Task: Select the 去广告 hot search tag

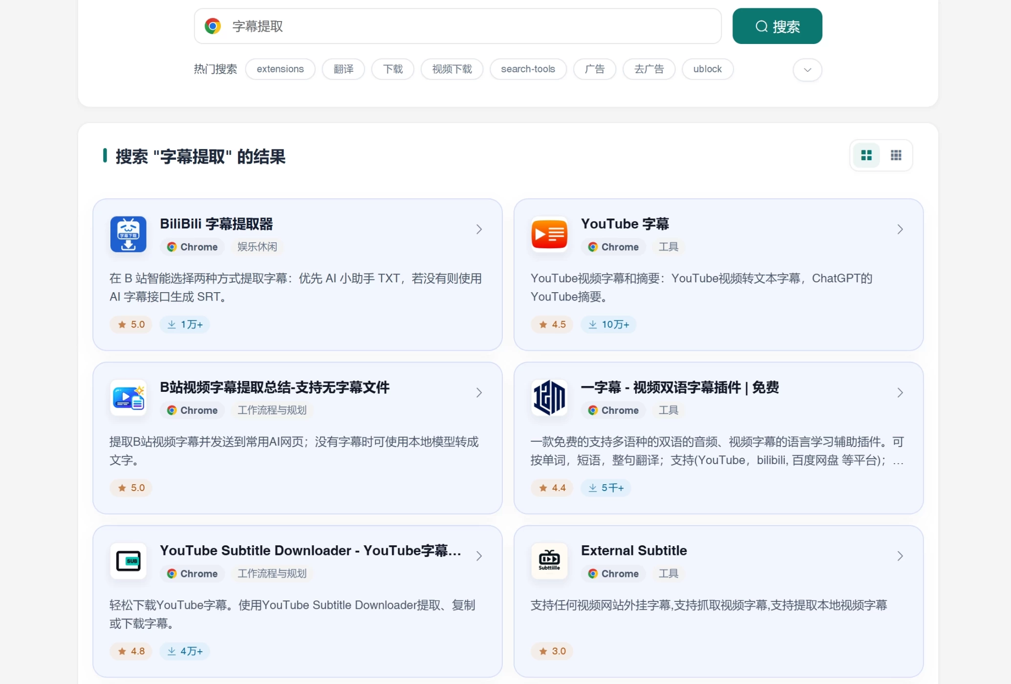Action: tap(649, 69)
